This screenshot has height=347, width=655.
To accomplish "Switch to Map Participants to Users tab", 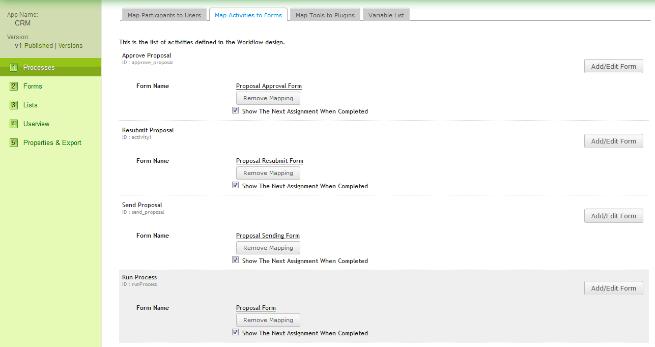I will 164,15.
